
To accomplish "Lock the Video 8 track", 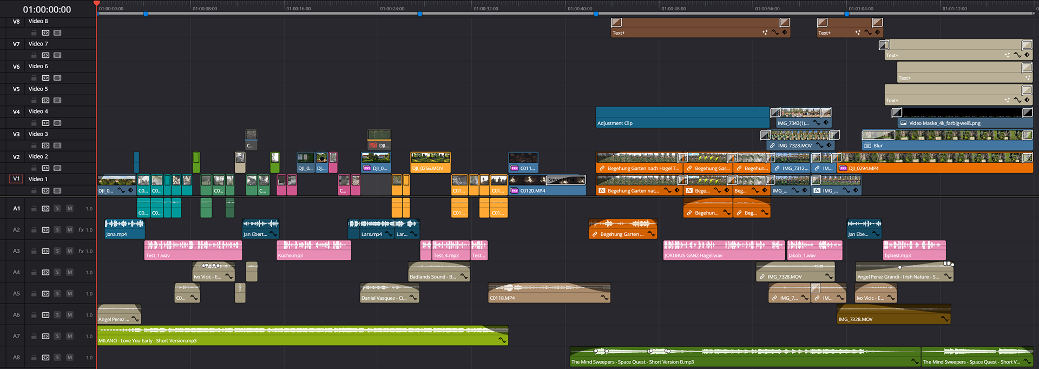I will 34,33.
